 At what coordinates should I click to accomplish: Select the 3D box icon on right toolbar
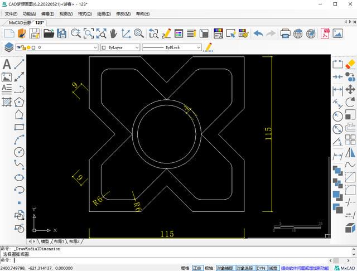[350, 228]
